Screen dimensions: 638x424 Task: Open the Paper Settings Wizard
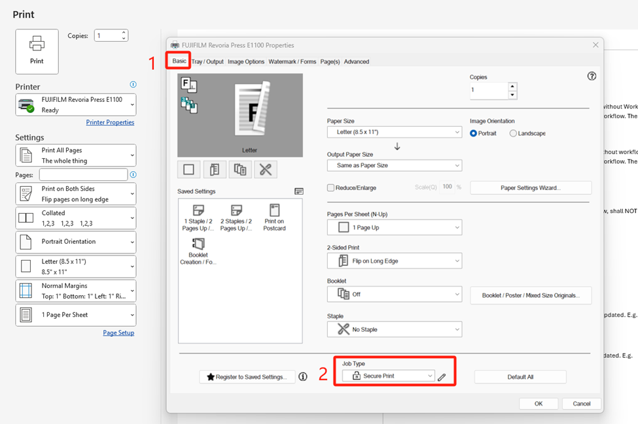pos(531,188)
